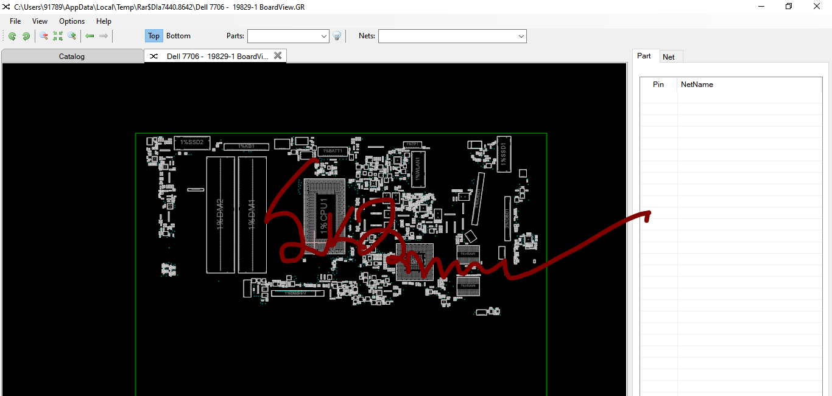
Task: Switch to the Catalog tab
Action: coord(72,56)
